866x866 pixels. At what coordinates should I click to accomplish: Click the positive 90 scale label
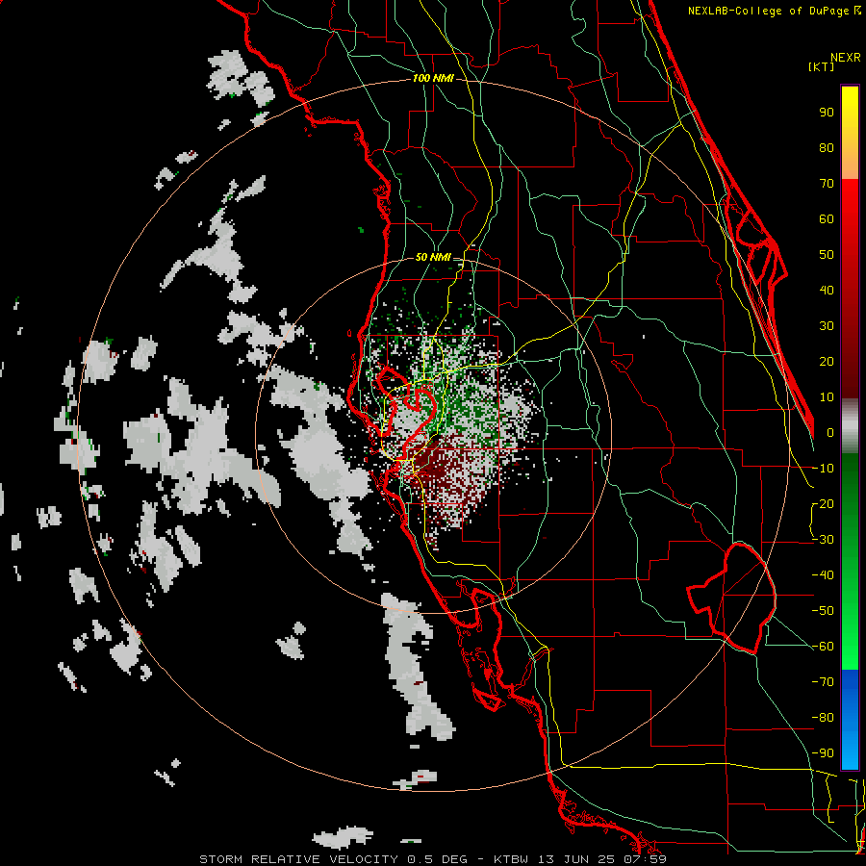click(827, 113)
